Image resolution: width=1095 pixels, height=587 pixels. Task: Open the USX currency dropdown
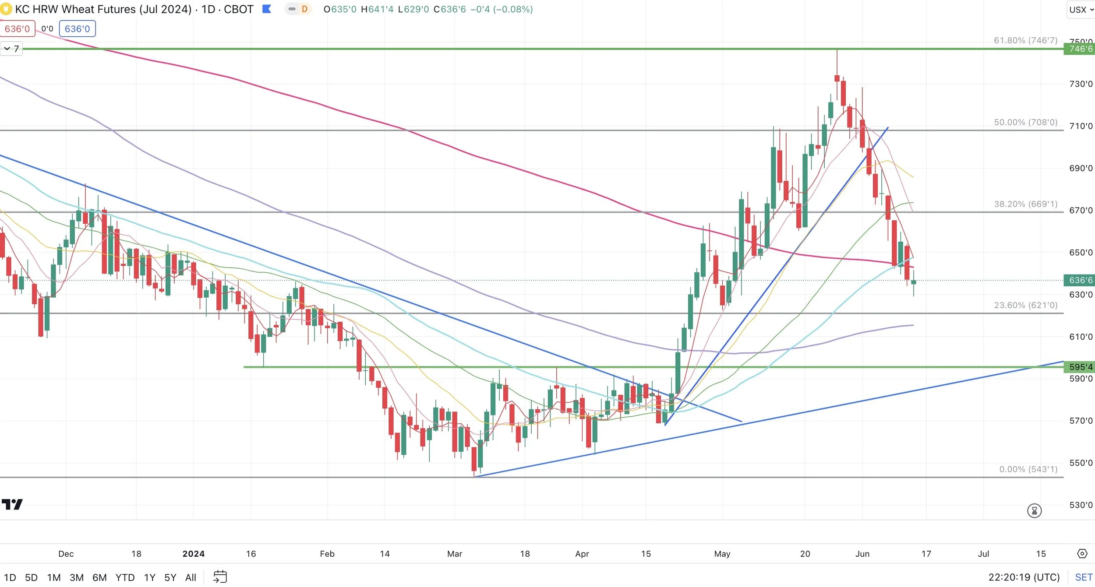(x=1081, y=10)
